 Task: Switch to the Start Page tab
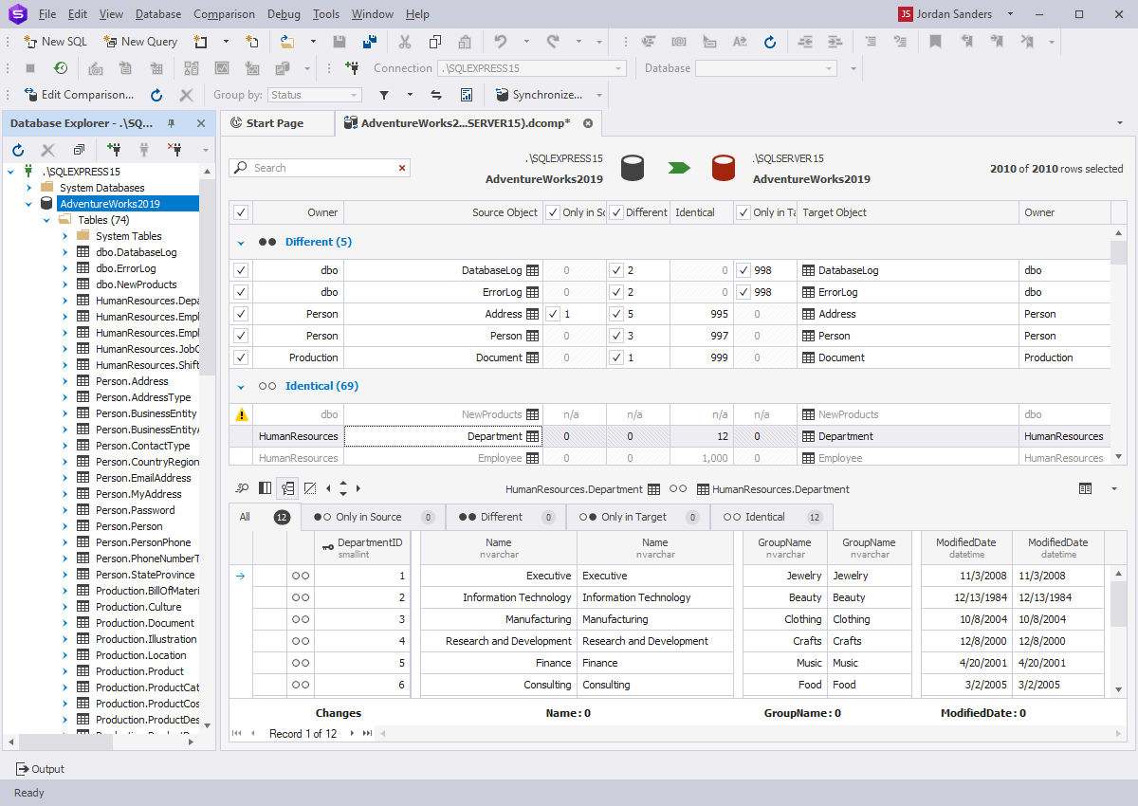coord(275,123)
